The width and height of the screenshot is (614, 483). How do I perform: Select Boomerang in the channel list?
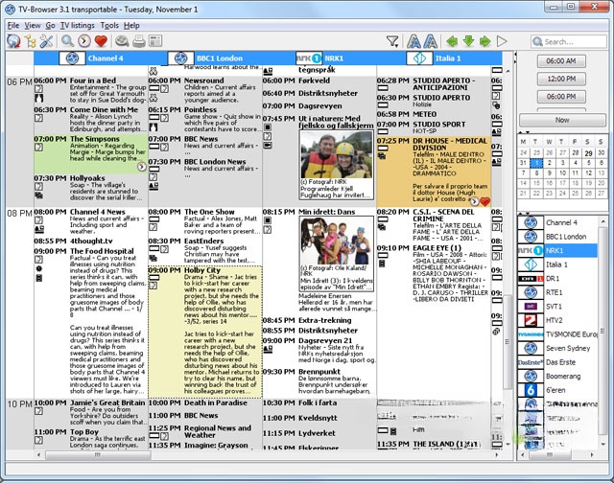(x=557, y=377)
